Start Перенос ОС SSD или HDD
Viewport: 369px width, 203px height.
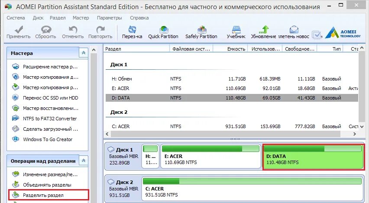45,98
